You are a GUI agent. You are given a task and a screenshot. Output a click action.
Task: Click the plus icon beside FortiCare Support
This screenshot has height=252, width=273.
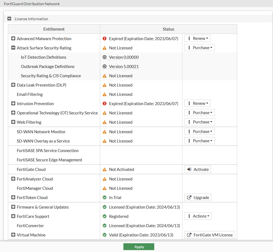coord(13,216)
